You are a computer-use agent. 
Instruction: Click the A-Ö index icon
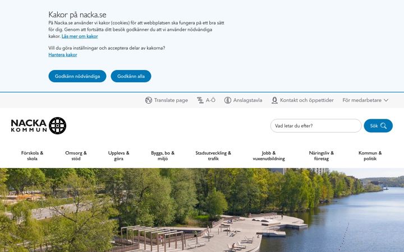200,100
